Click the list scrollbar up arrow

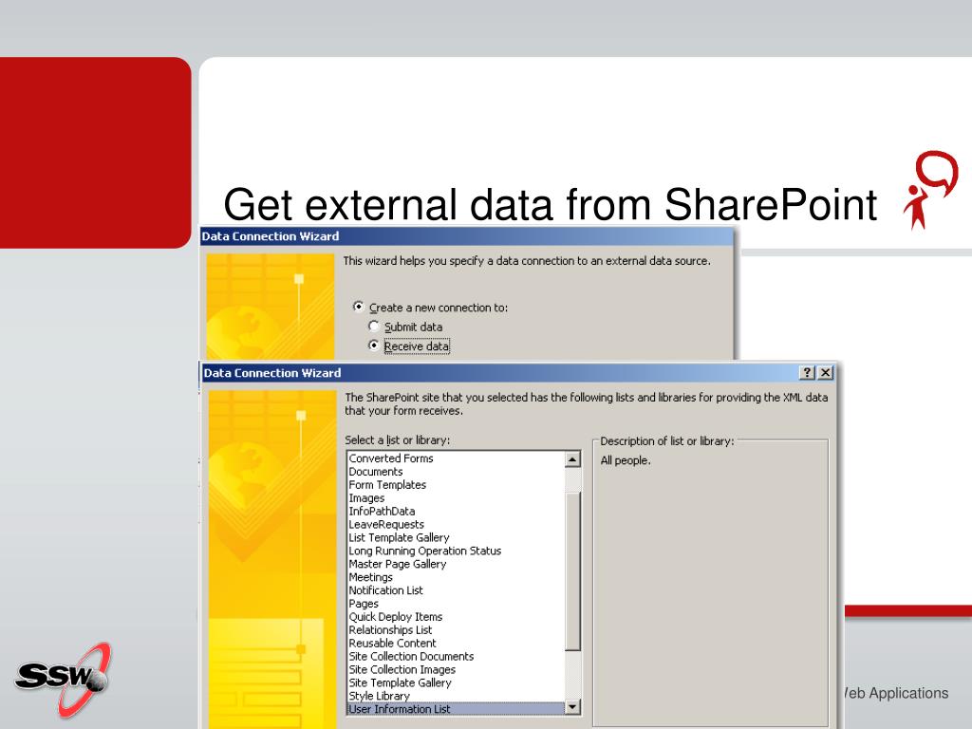[x=572, y=459]
